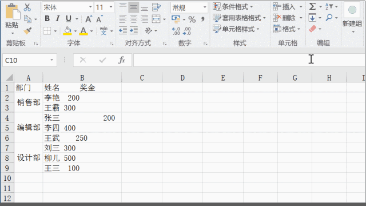The width and height of the screenshot is (366, 206).
Task: Click the Cut scissors icon
Action: [27, 7]
